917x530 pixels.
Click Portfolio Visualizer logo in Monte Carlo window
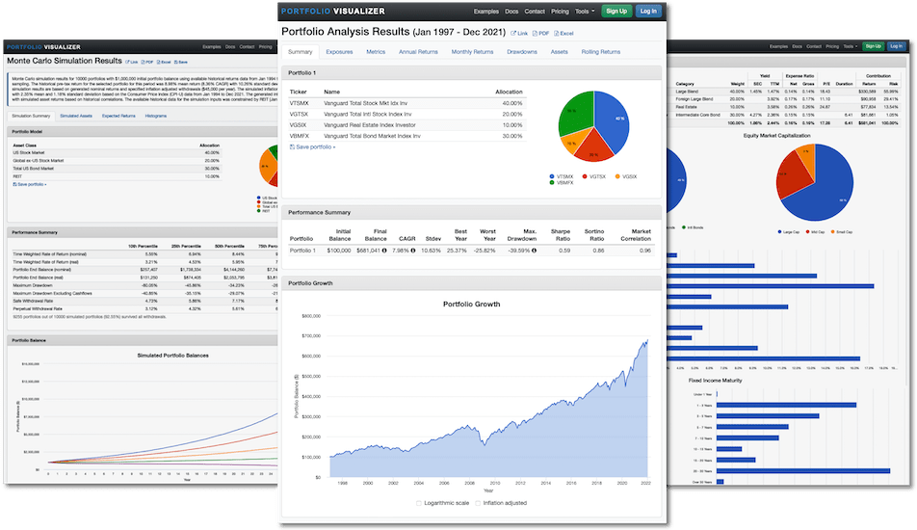click(x=44, y=47)
